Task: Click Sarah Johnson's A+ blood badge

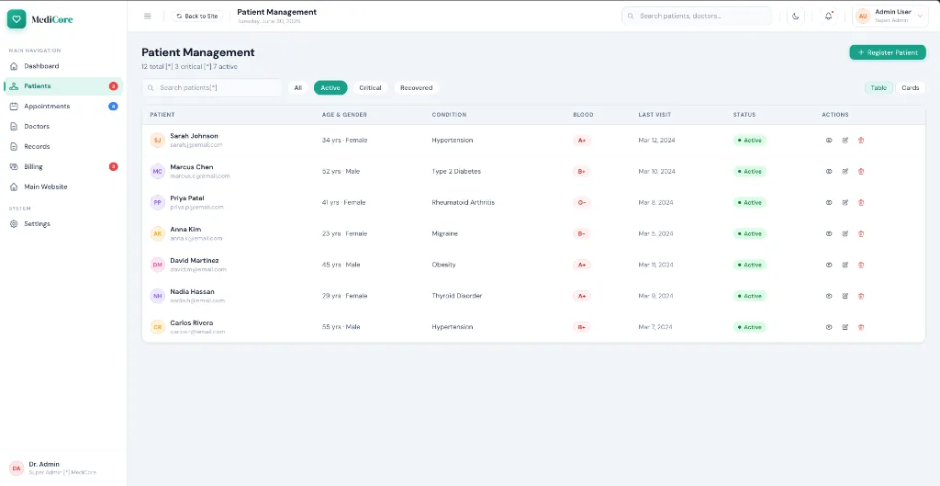Action: point(581,141)
